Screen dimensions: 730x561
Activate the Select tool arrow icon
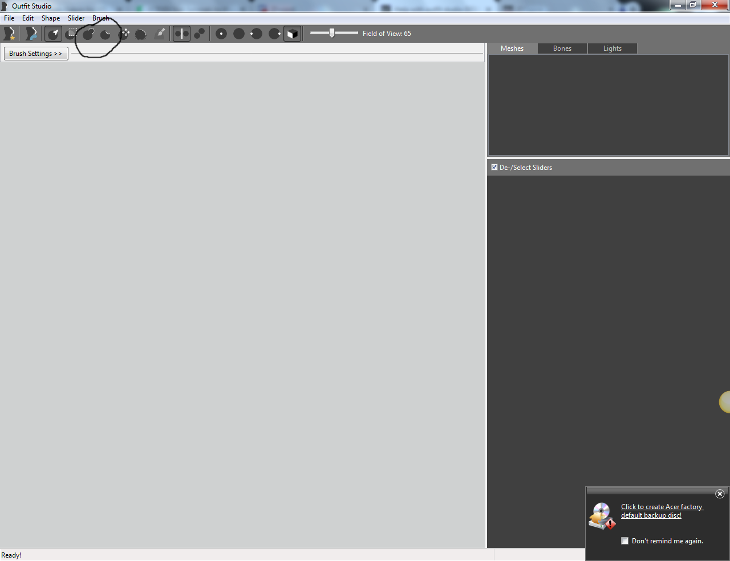pyautogui.click(x=54, y=34)
